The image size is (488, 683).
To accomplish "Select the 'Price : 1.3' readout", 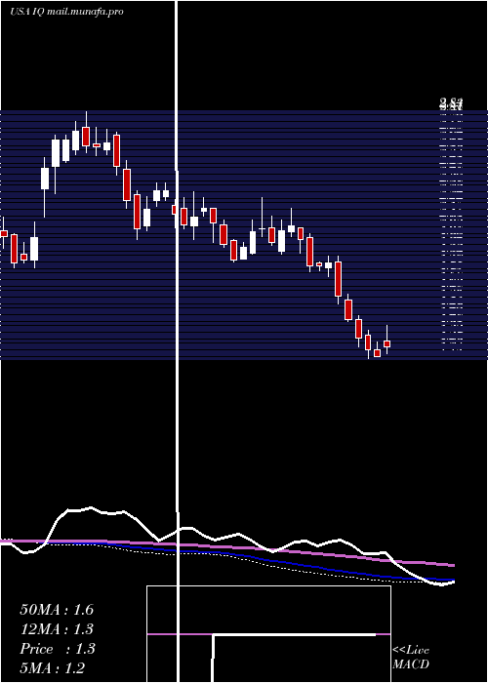I will point(58,649).
